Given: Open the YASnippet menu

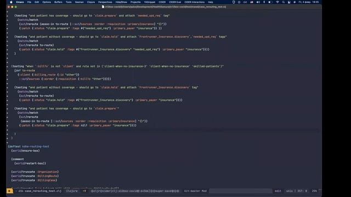Looking at the screenshot, I should tap(150, 2).
